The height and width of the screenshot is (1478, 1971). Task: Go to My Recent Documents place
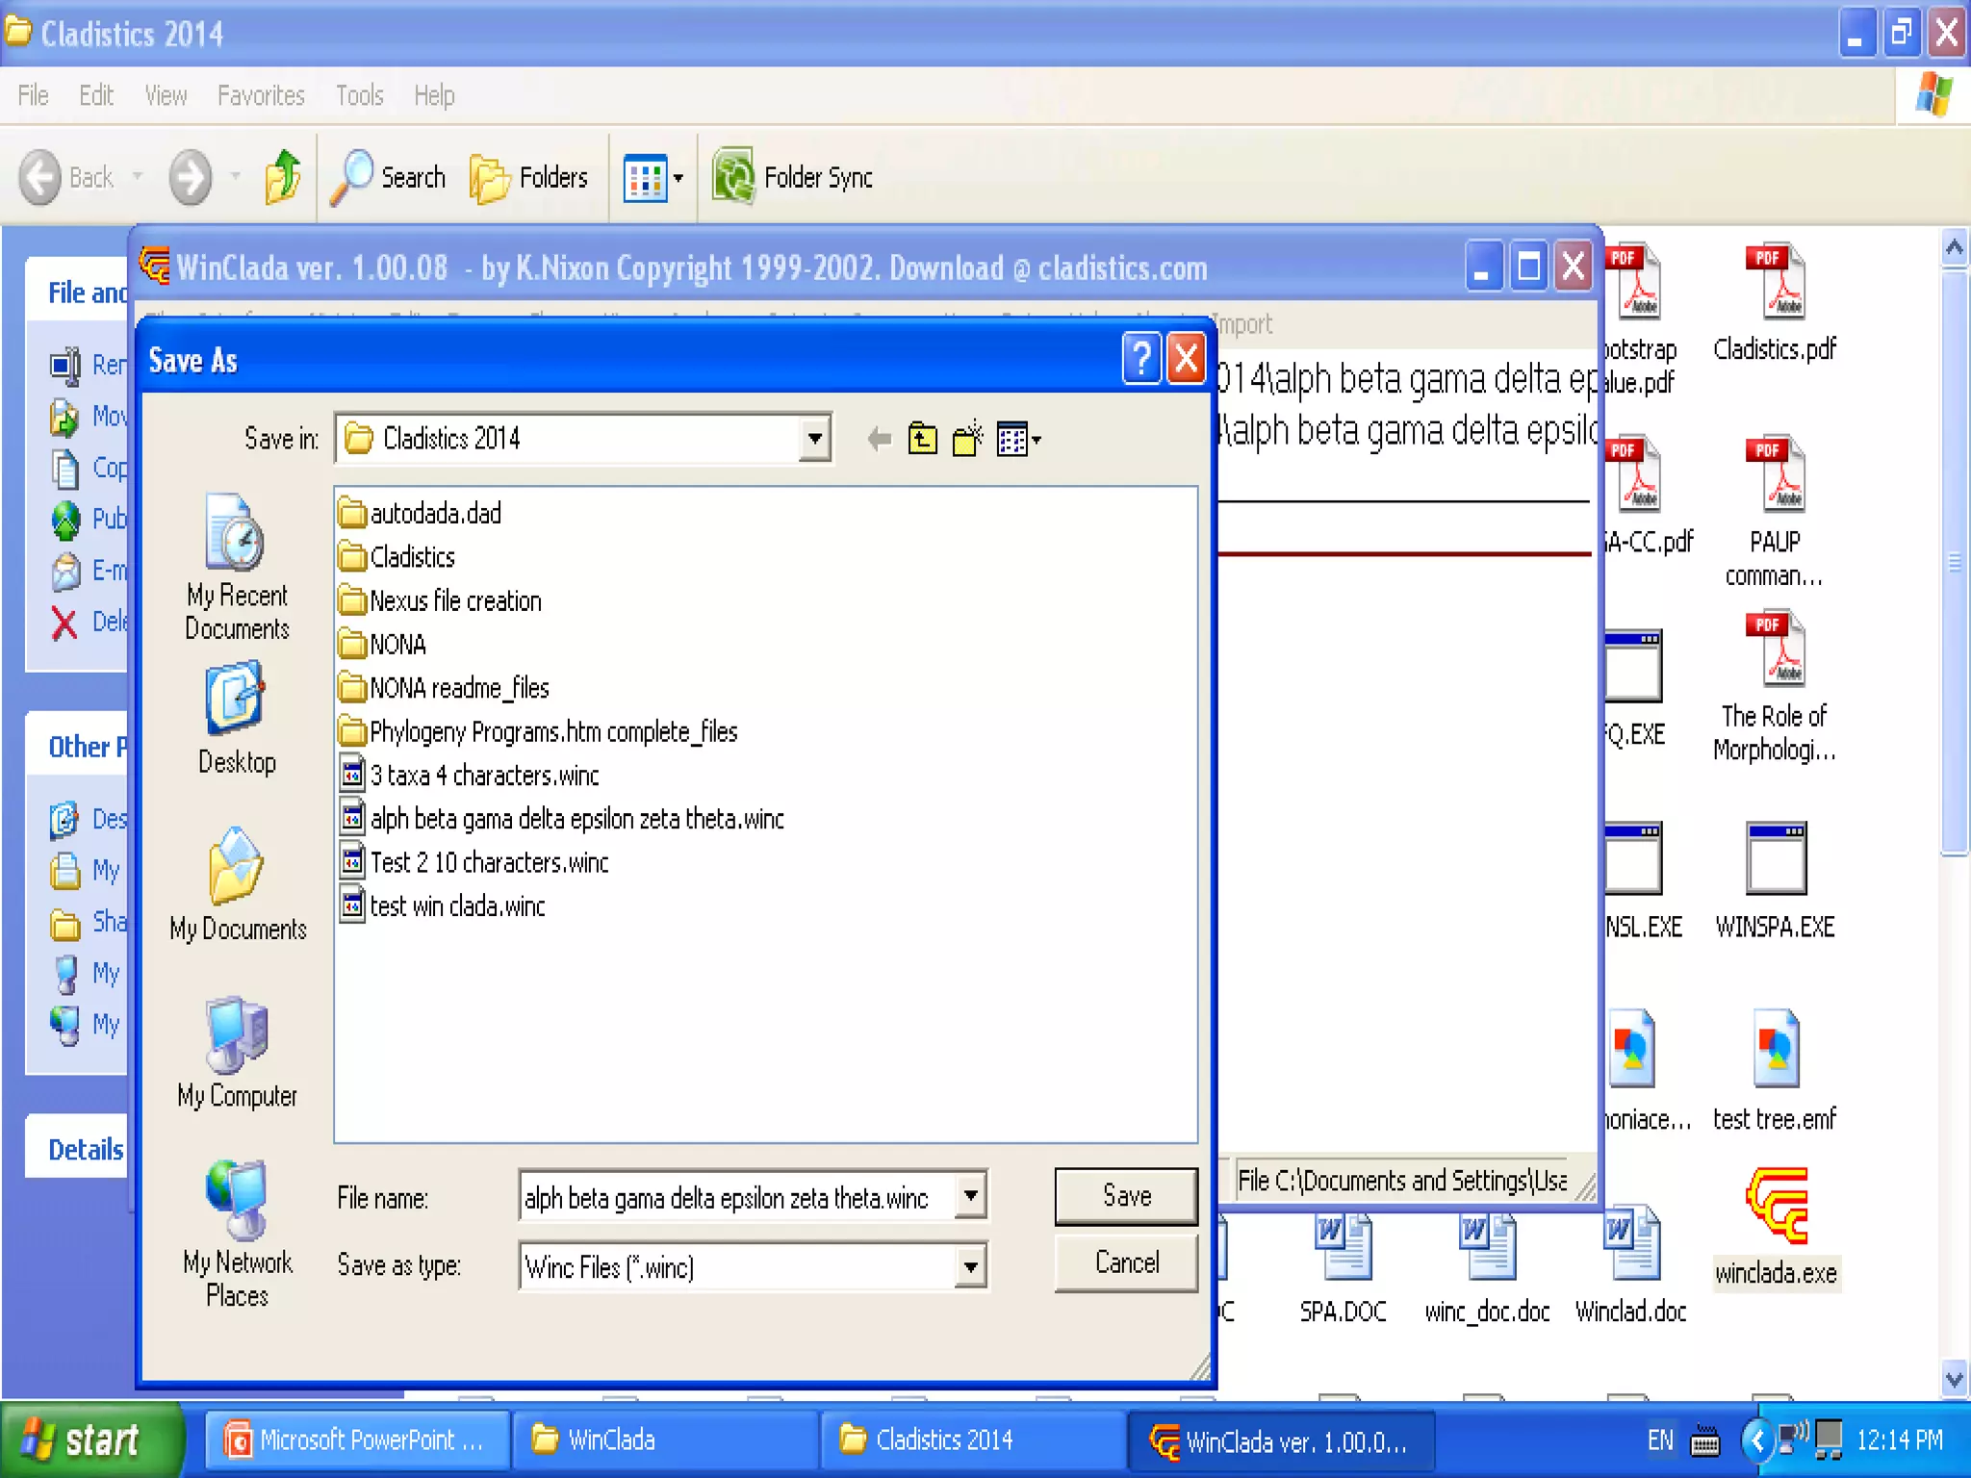click(x=237, y=567)
